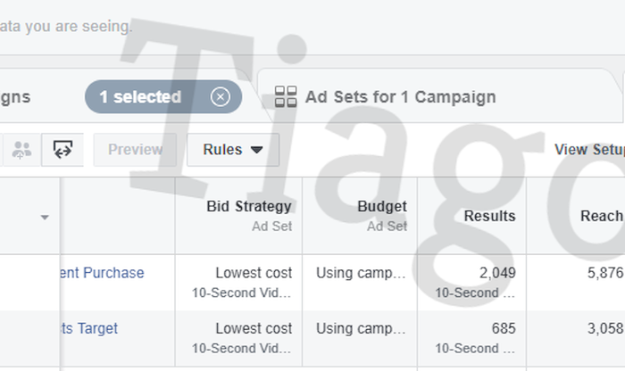Expand the name column sort arrow
The width and height of the screenshot is (625, 371).
(45, 217)
